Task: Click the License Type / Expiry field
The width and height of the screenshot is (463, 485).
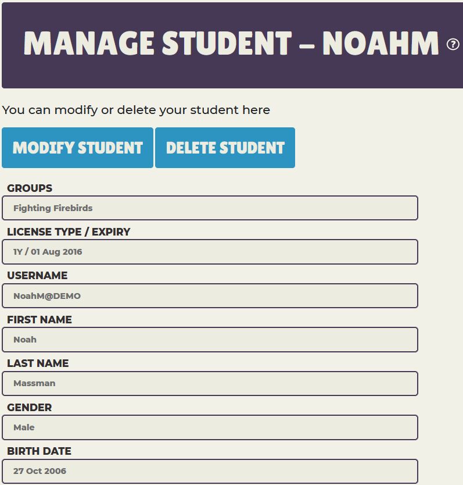Action: [209, 252]
